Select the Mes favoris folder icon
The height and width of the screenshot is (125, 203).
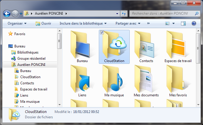(x=175, y=79)
